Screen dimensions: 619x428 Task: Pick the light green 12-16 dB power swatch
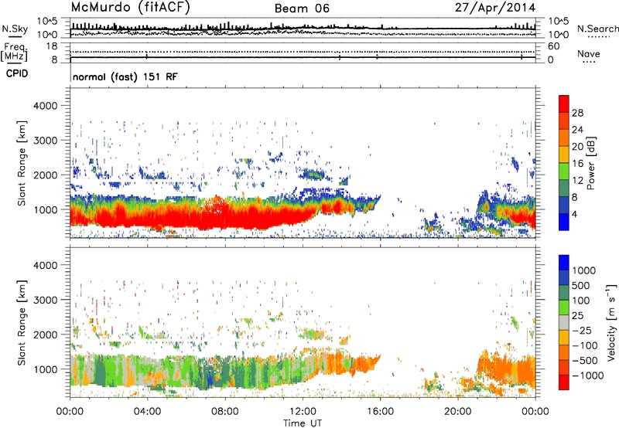tap(564, 172)
